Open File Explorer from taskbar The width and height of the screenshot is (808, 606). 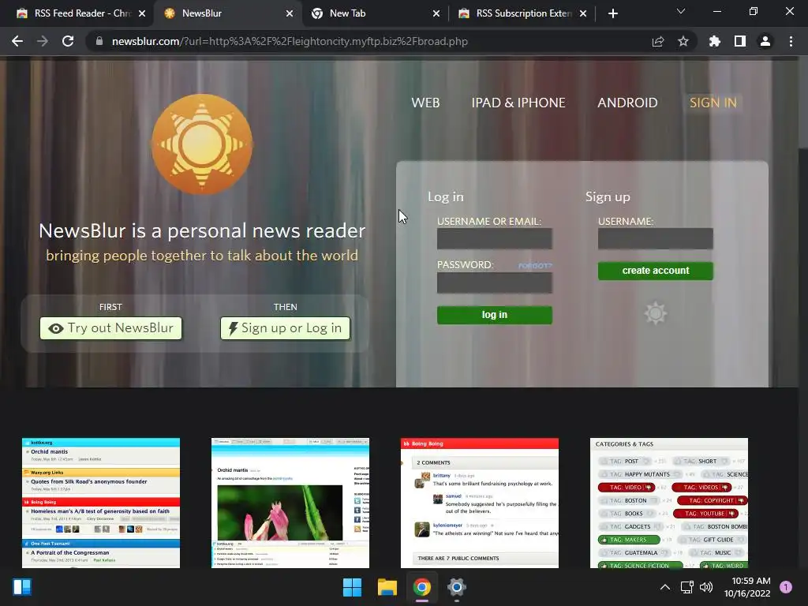click(x=387, y=587)
